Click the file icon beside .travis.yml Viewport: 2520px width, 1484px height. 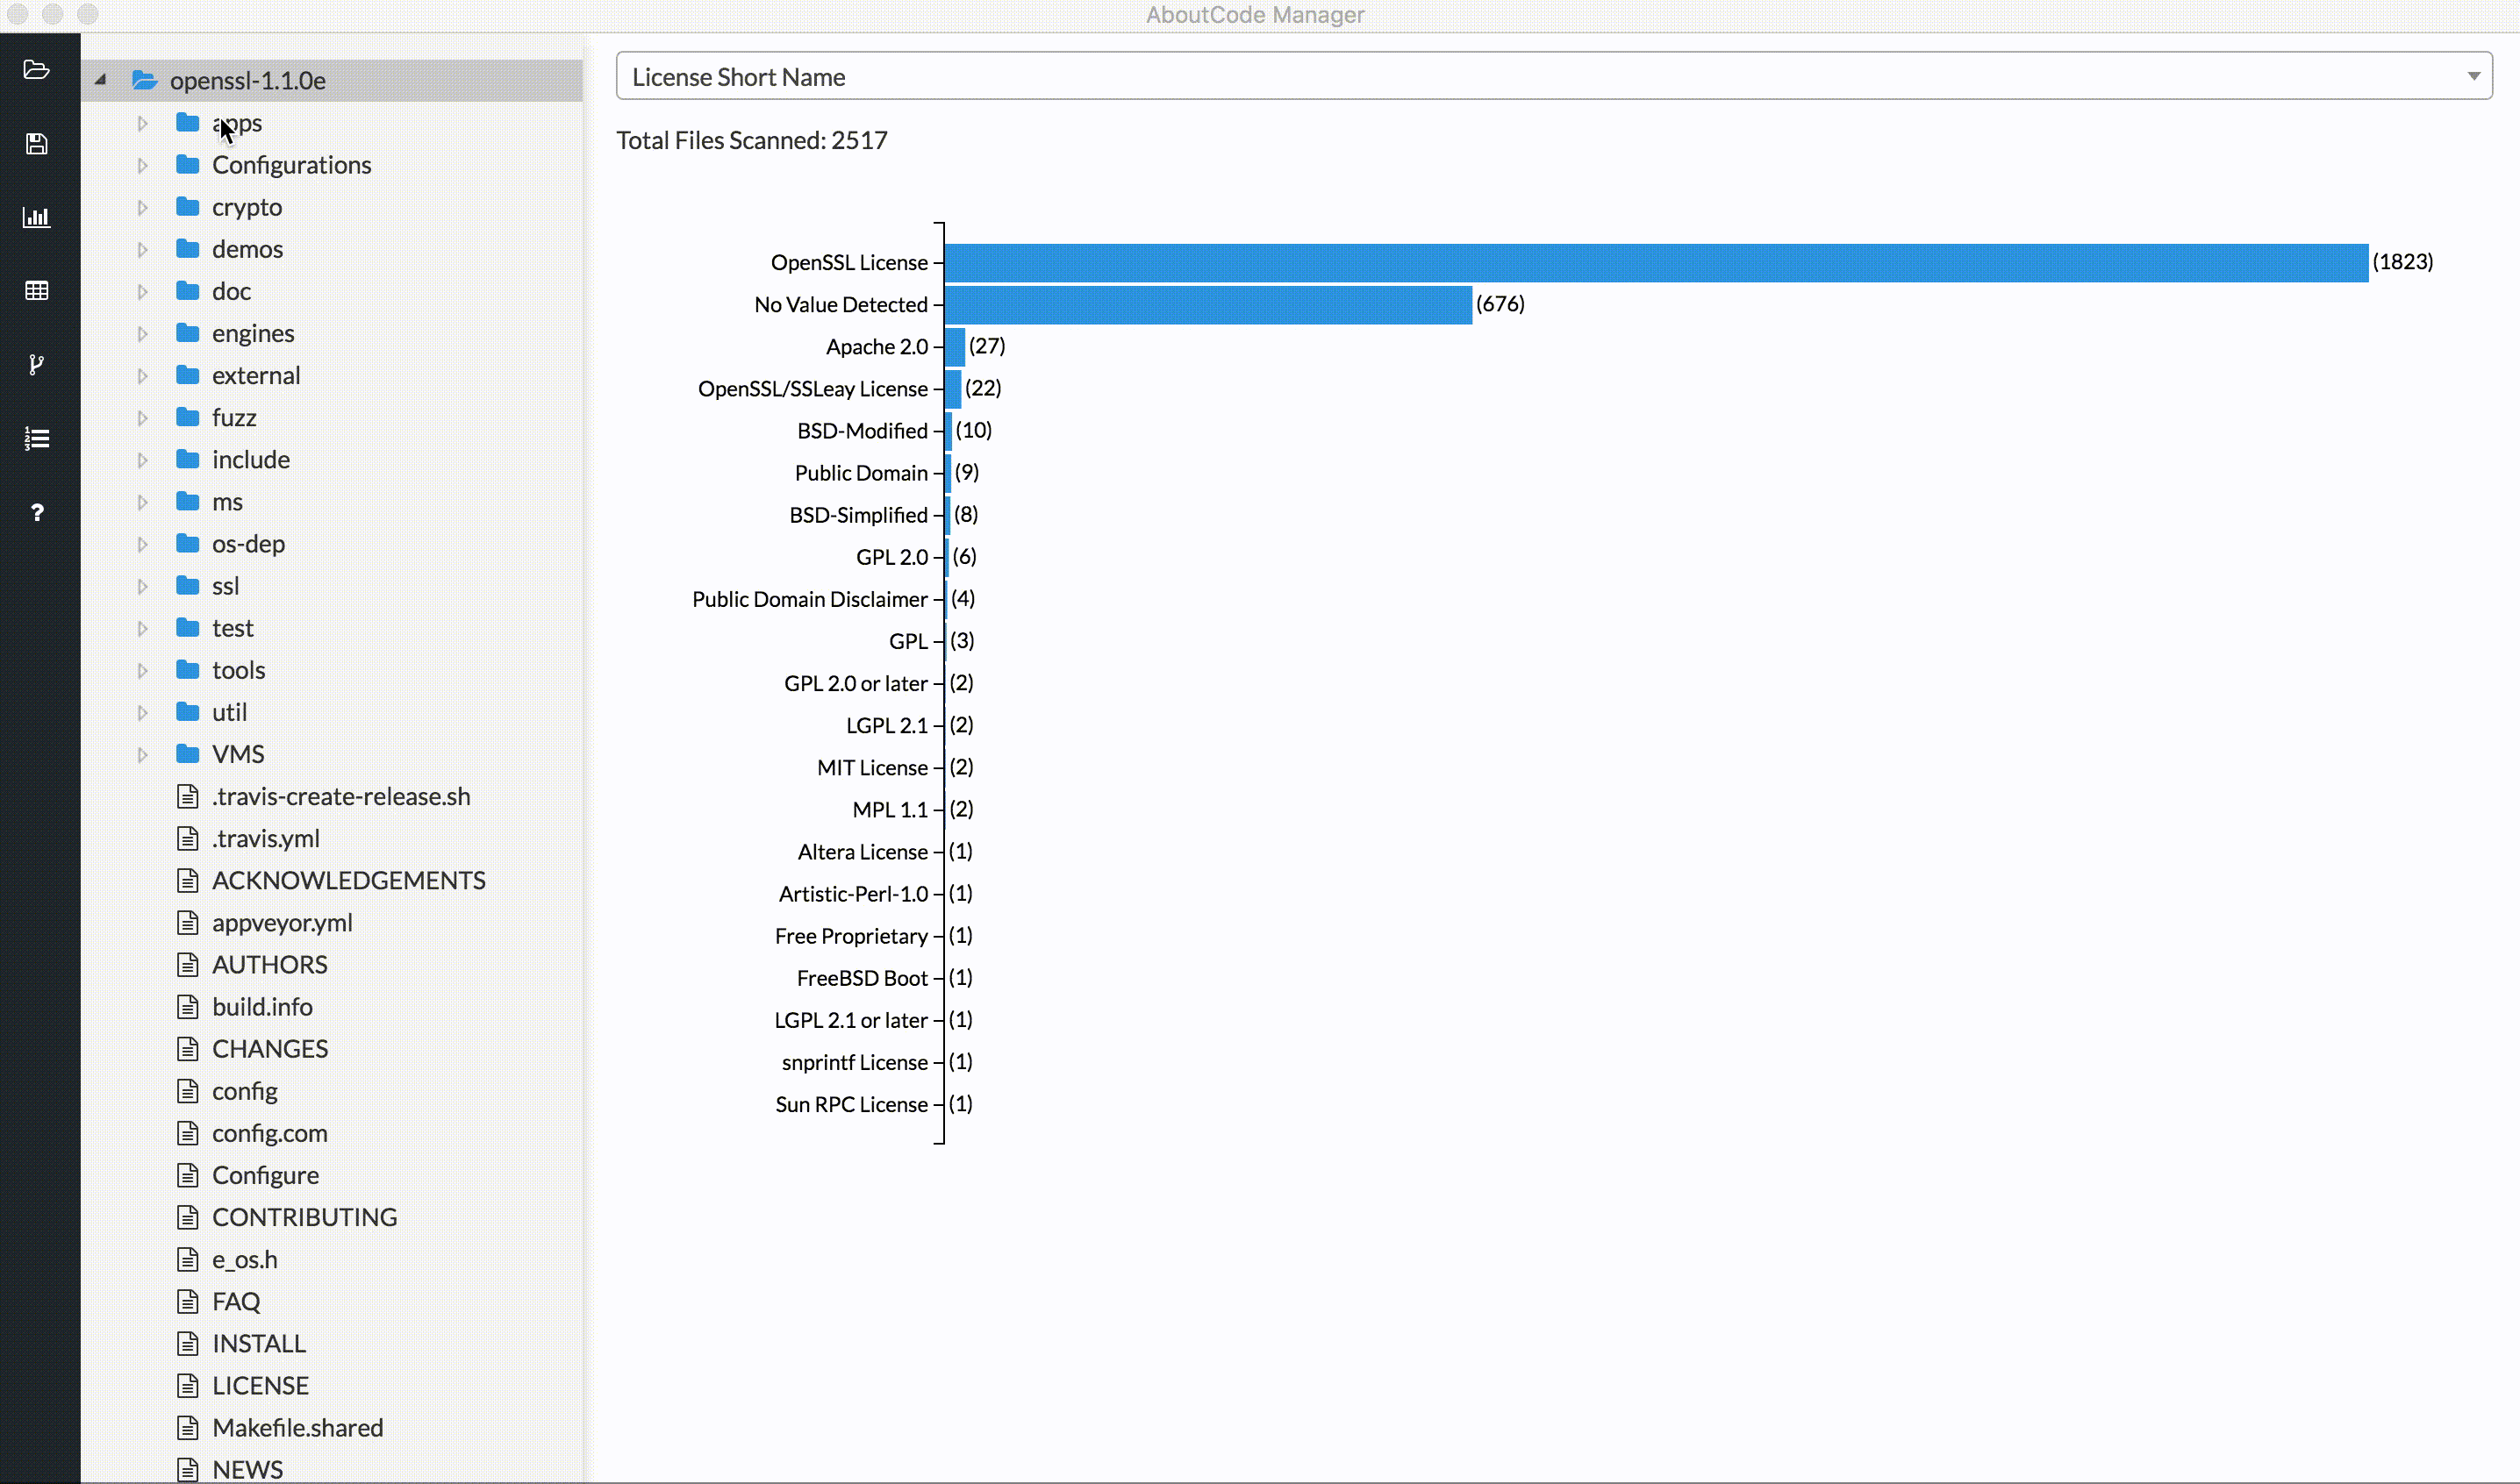(187, 838)
